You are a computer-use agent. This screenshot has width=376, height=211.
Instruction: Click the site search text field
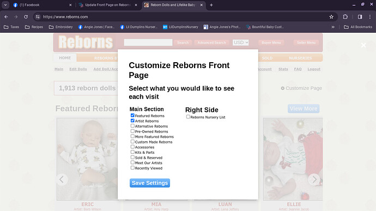pyautogui.click(x=148, y=43)
